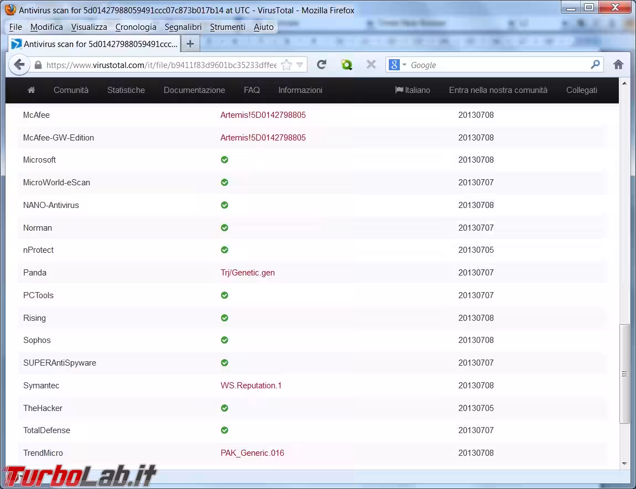Go to the Firefox home page icon
This screenshot has height=489, width=636.
coord(618,65)
